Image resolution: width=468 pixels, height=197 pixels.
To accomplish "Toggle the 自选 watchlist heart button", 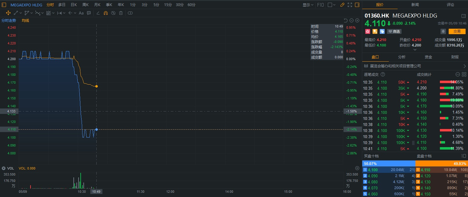I will (x=394, y=31).
